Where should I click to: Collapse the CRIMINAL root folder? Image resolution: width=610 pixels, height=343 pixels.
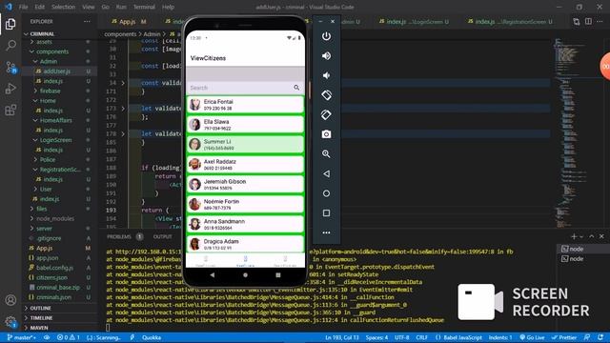[26, 34]
